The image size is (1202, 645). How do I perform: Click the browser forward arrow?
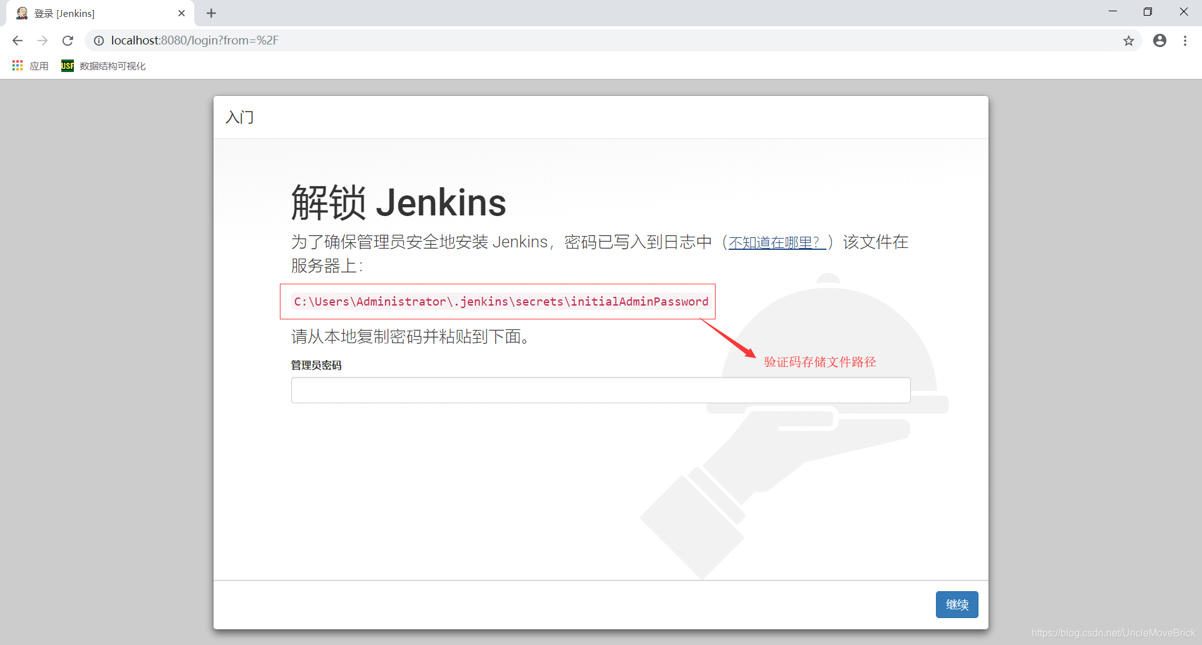tap(43, 41)
